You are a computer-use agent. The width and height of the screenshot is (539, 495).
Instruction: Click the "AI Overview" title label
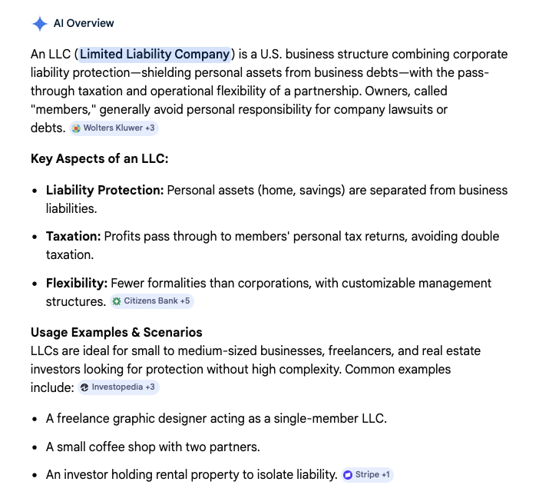click(84, 24)
